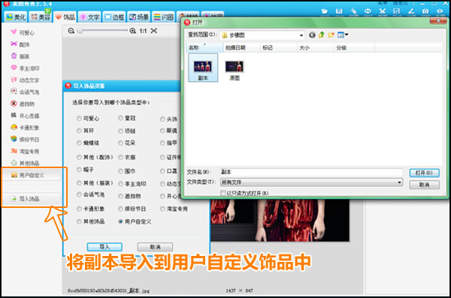Click 导入饰品 in left sidebar
Screen dimensions: 451x298
32,199
